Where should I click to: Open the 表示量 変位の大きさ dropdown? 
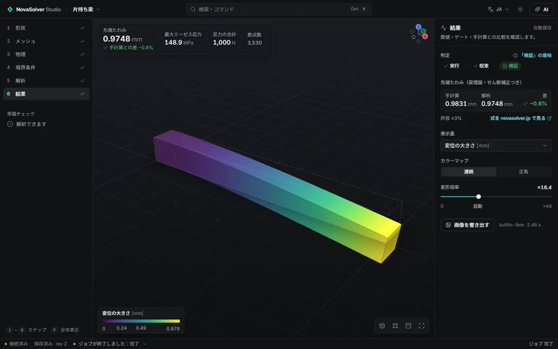[496, 145]
